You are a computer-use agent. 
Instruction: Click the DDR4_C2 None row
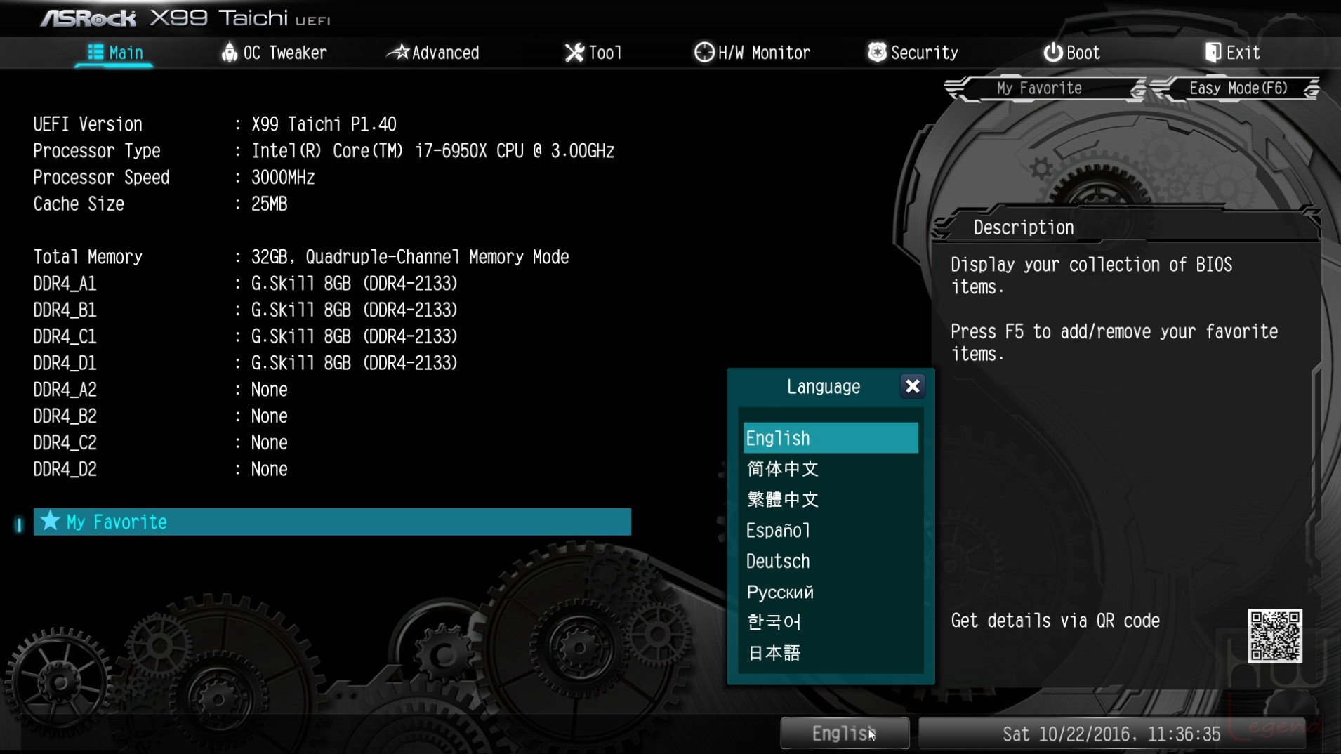[161, 443]
